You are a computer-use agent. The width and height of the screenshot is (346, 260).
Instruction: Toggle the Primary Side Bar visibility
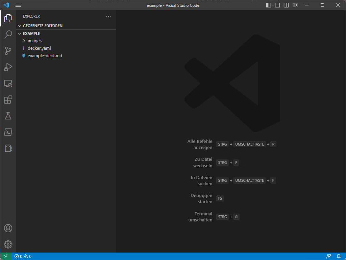pyautogui.click(x=269, y=5)
